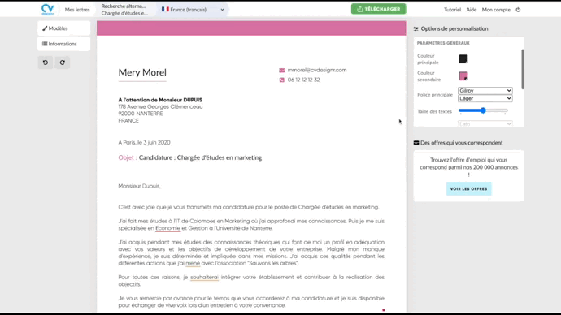Click the email envelope icon
The height and width of the screenshot is (315, 561).
pos(282,71)
